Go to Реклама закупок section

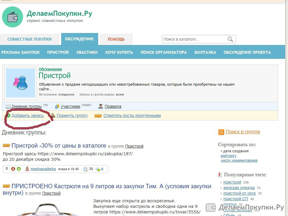point(21,52)
